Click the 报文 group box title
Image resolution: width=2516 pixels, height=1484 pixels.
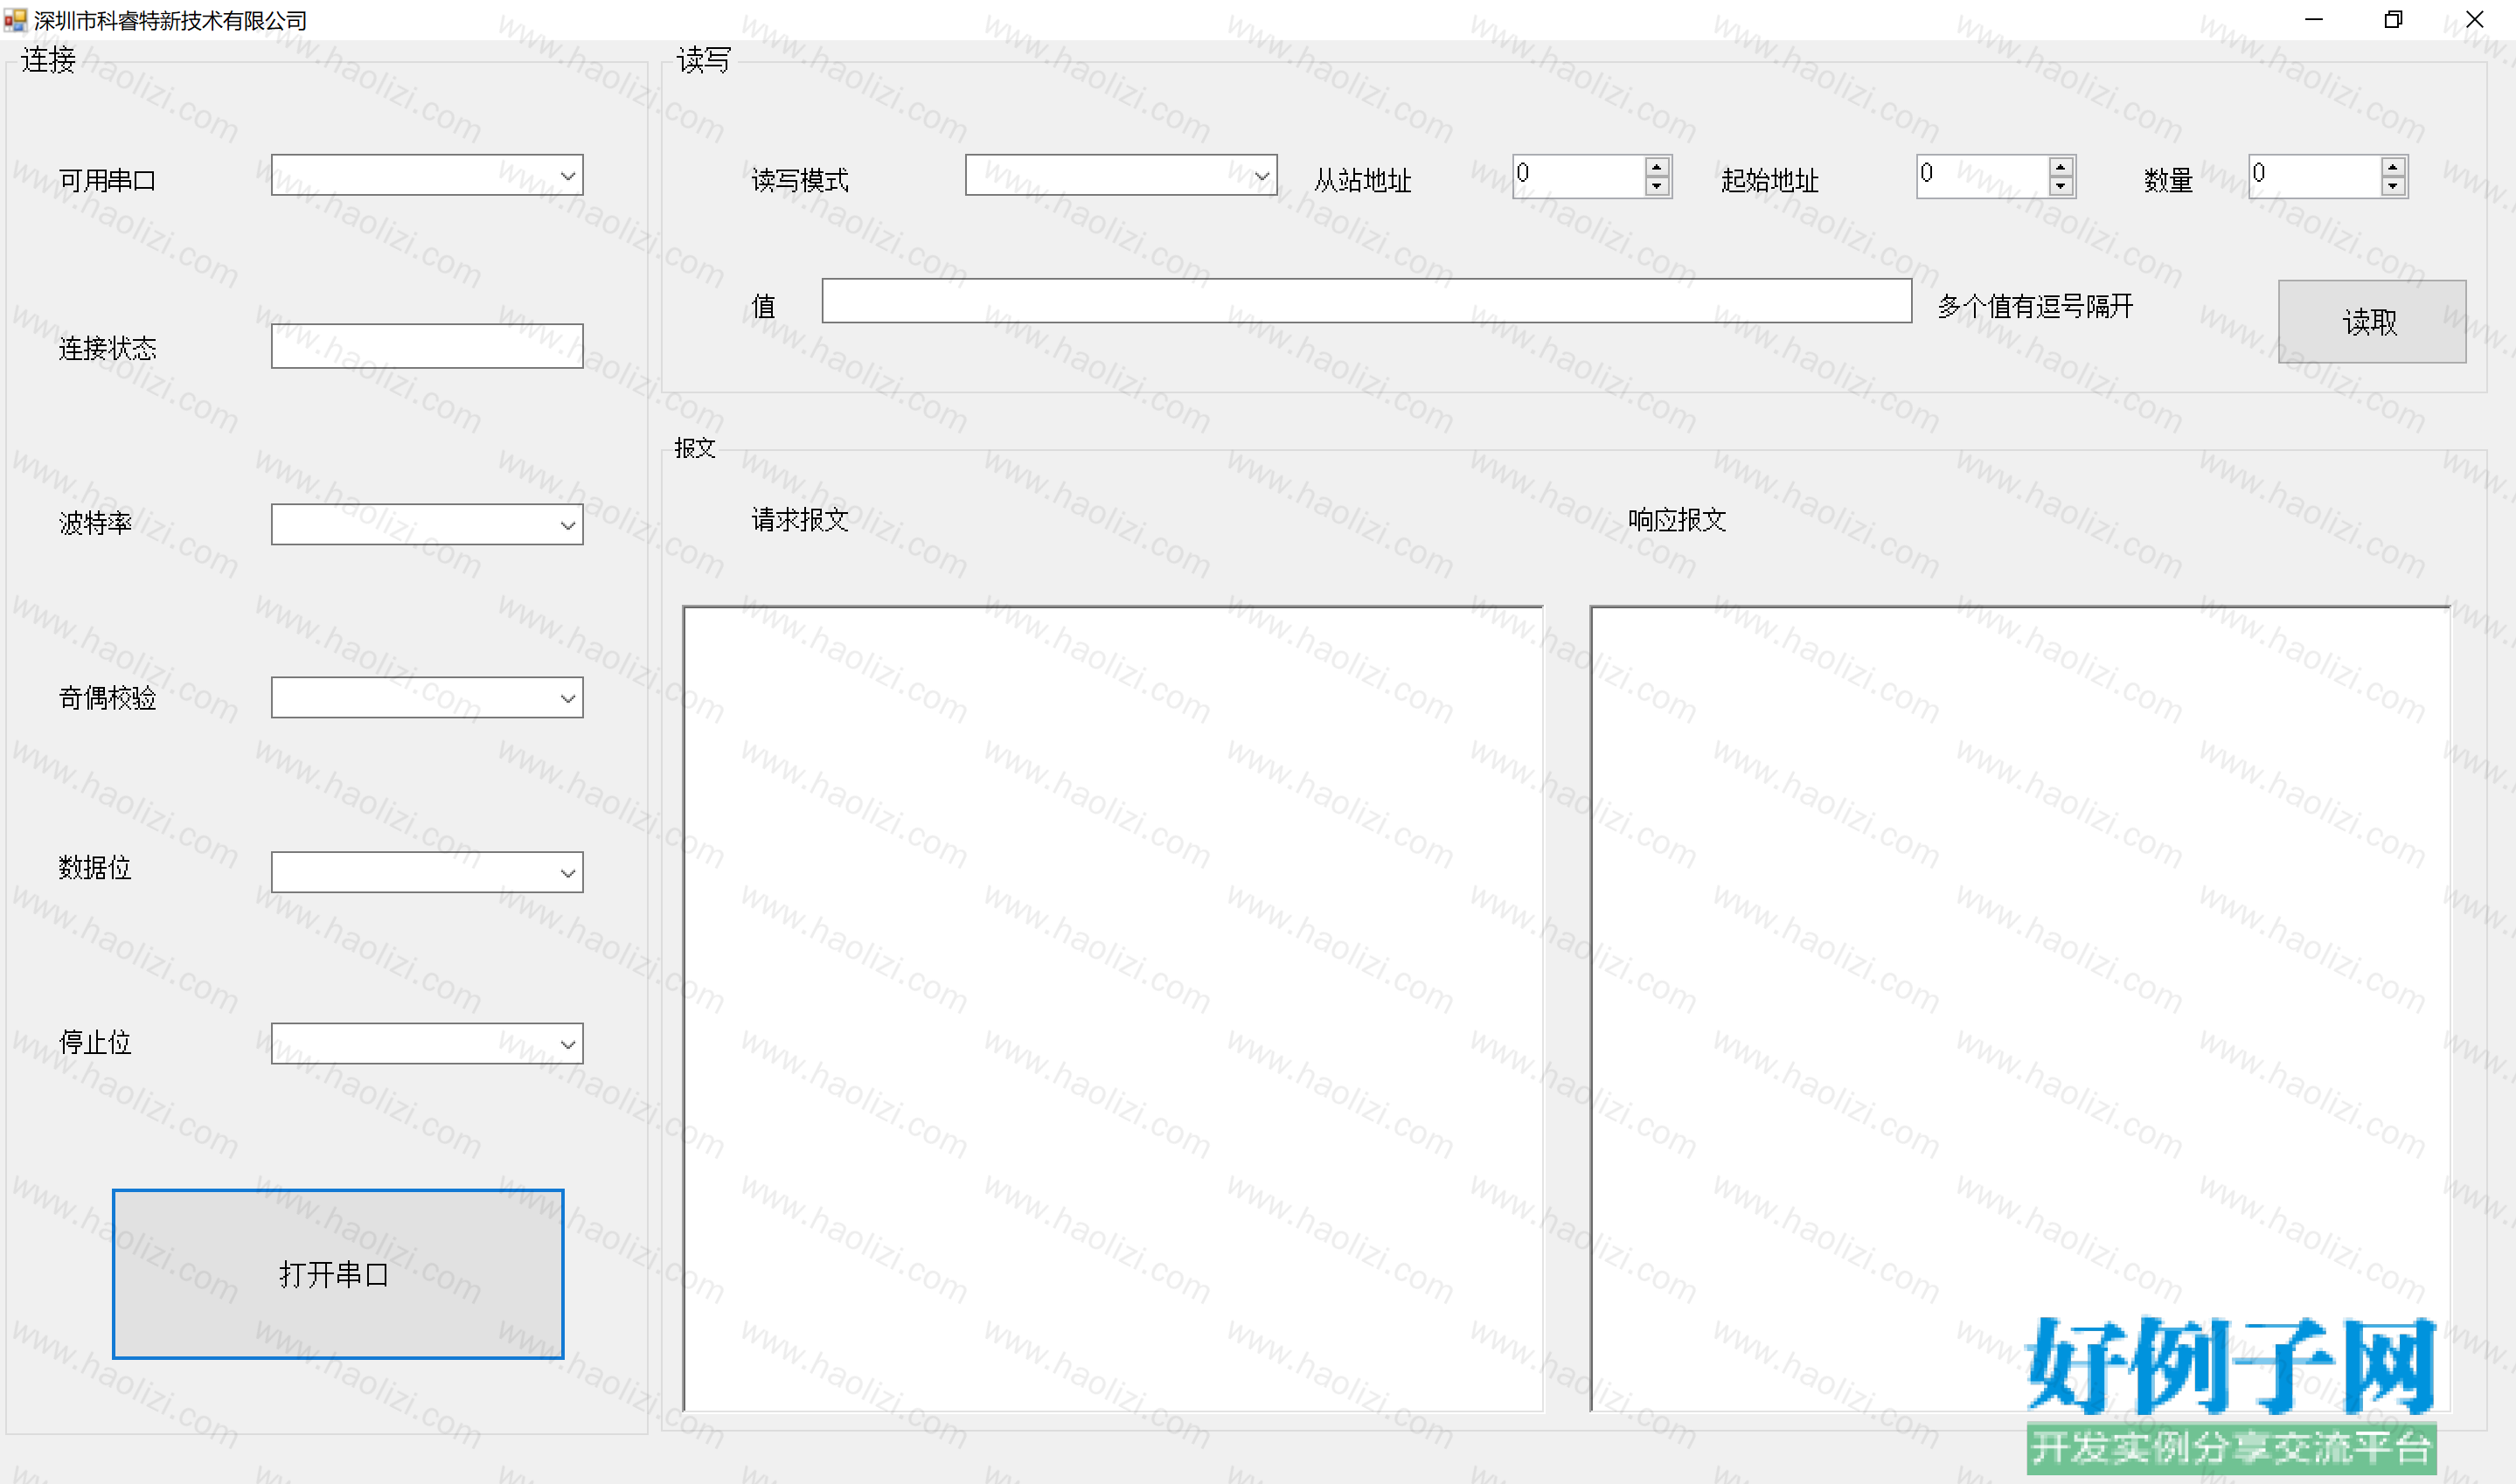point(695,448)
